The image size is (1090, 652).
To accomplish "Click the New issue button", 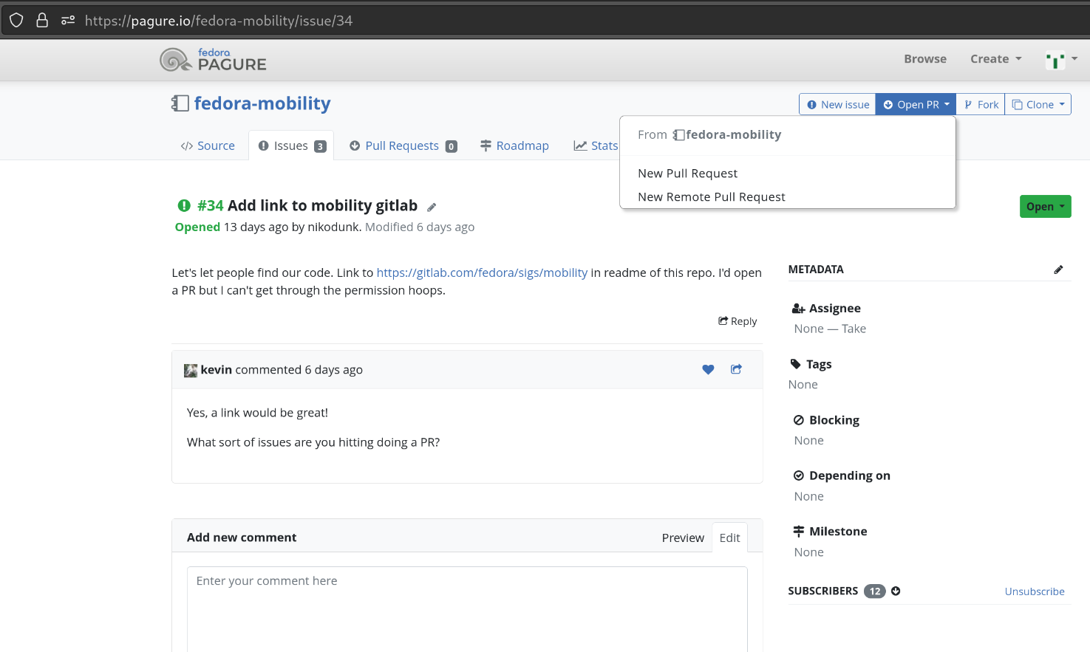I will (838, 104).
